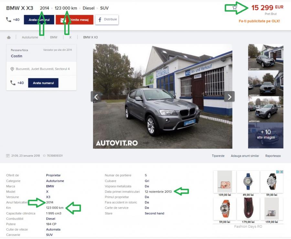Report listing via Raporteaza link
The height and width of the screenshot is (239, 291).
273,156
